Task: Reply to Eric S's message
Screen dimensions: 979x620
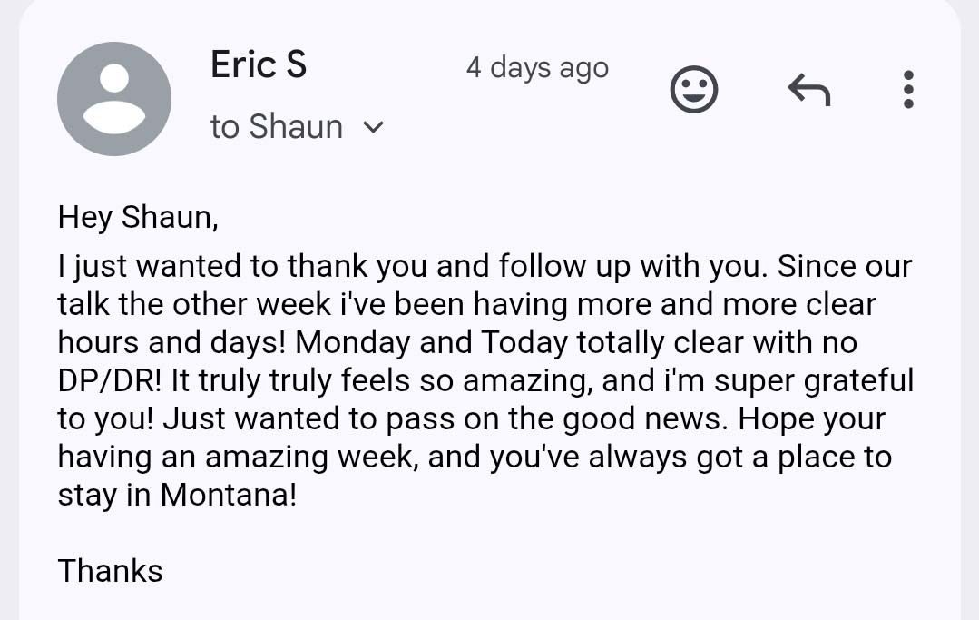Action: [808, 89]
